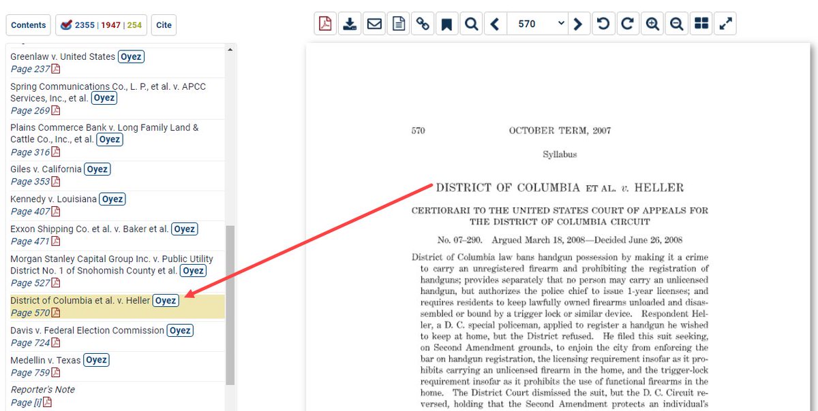Rotate the page counterclockwise
The width and height of the screenshot is (818, 411).
603,22
